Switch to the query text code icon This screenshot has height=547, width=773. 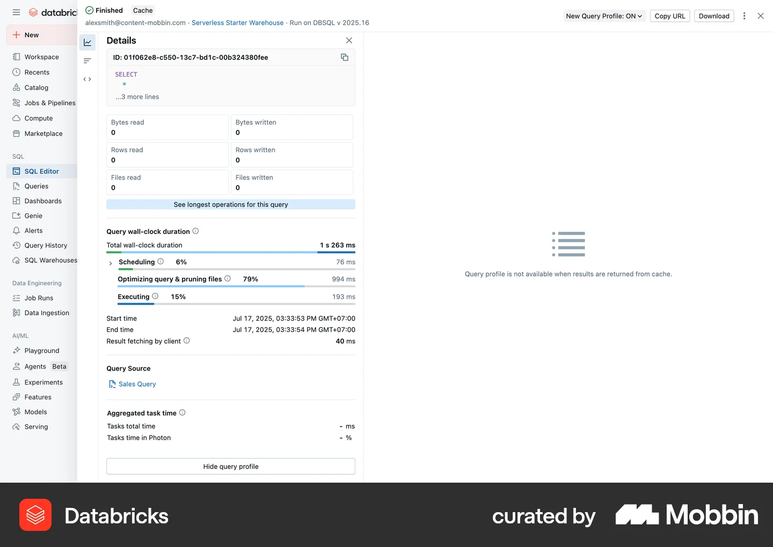coord(87,79)
